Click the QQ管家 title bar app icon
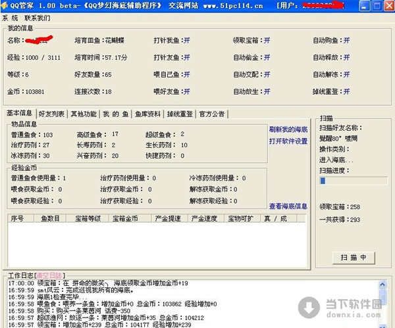The width and height of the screenshot is (395, 328). 4,5
